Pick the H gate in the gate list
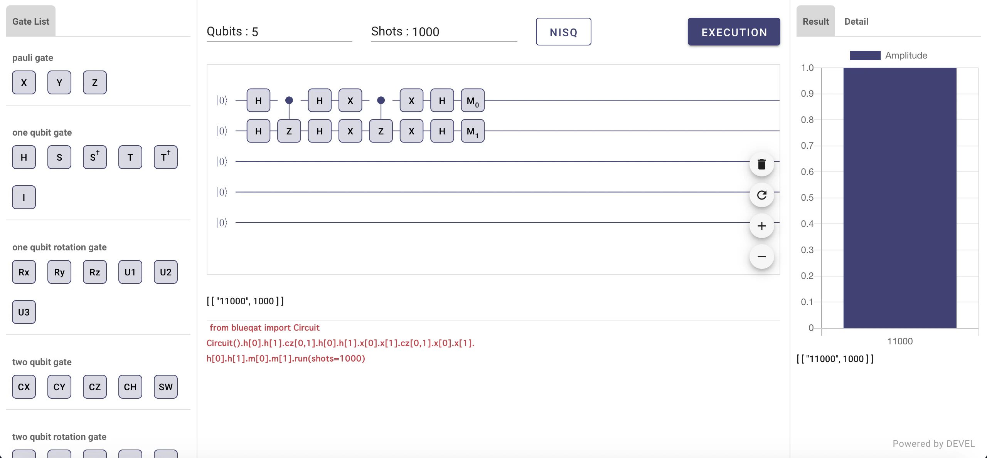Image resolution: width=987 pixels, height=458 pixels. pyautogui.click(x=24, y=157)
